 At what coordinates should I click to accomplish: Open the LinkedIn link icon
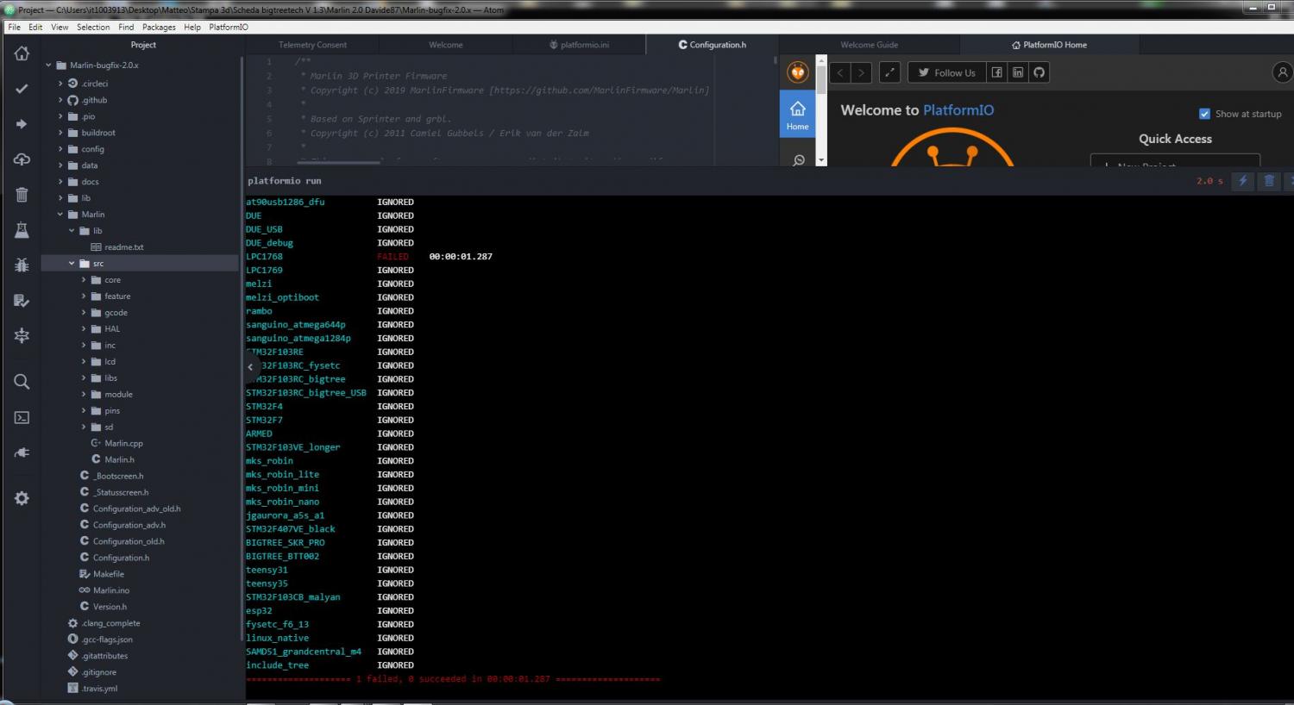(x=1018, y=72)
